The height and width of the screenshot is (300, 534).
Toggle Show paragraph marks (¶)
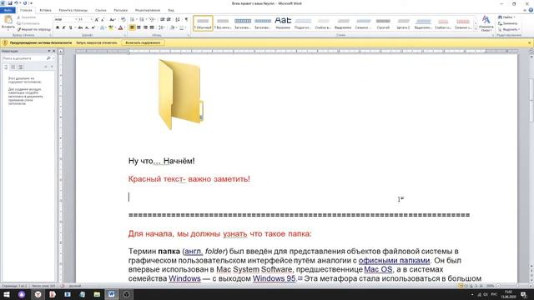tap(186, 20)
